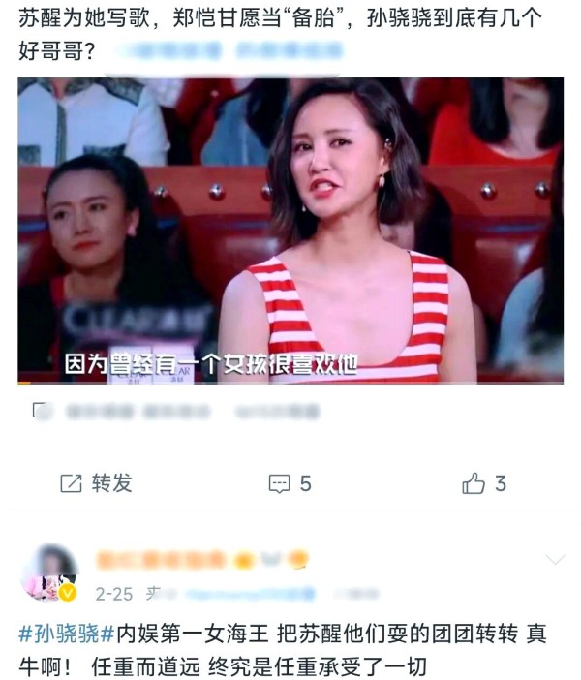581x680 pixels.
Task: Open comments via the speech bubble icon
Action: (x=279, y=484)
